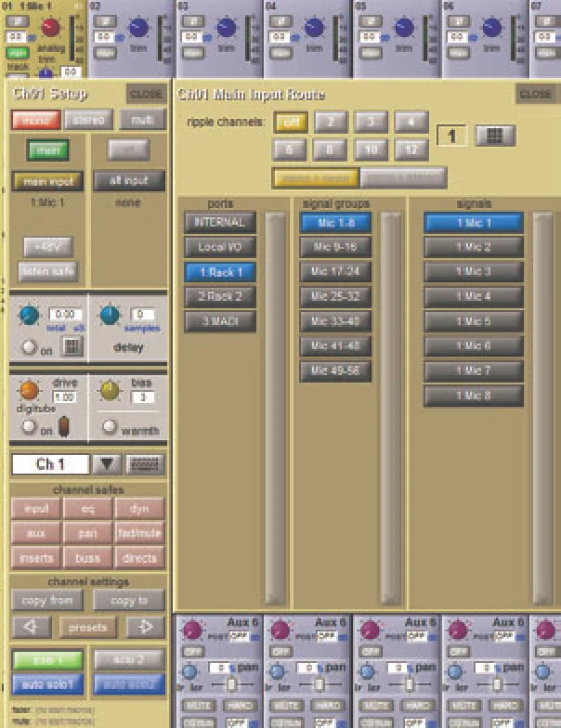Select signal 1:Mic 5
The image size is (561, 728).
click(474, 321)
